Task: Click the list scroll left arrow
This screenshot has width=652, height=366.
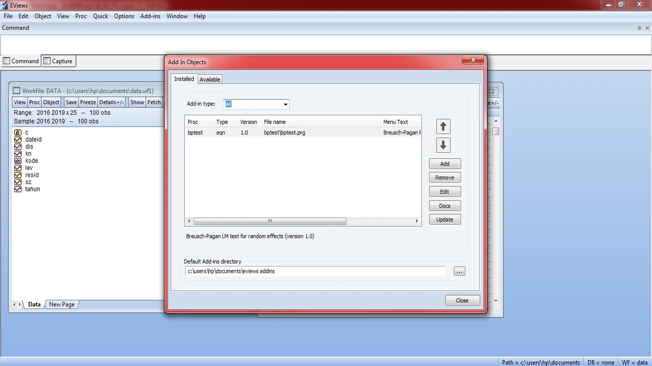Action: pyautogui.click(x=189, y=221)
